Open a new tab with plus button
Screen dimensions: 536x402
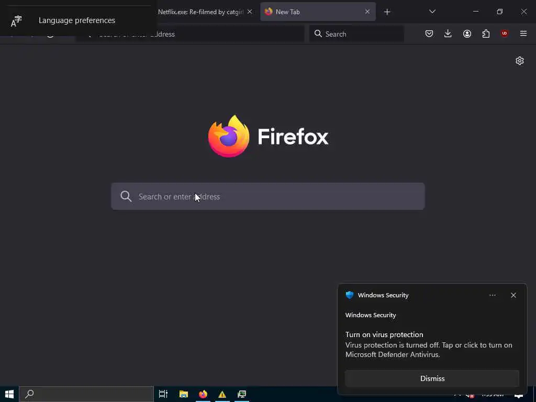point(387,12)
